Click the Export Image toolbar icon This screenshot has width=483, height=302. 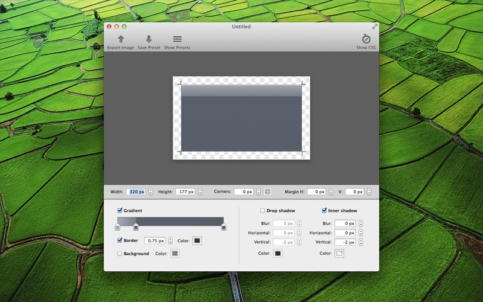point(121,39)
